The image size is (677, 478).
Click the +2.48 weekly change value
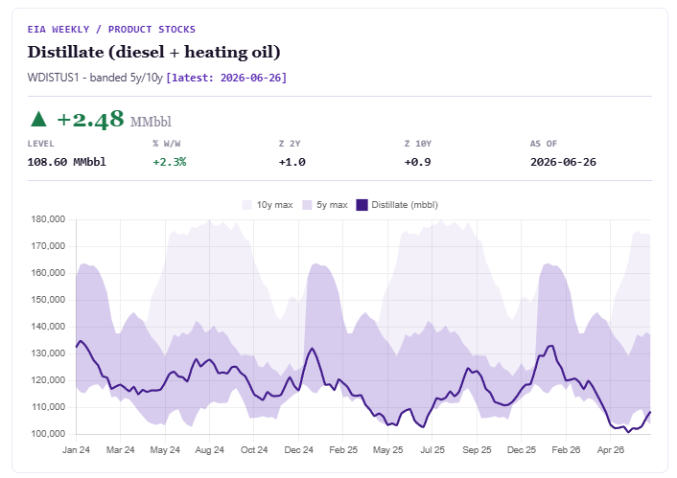(x=90, y=120)
